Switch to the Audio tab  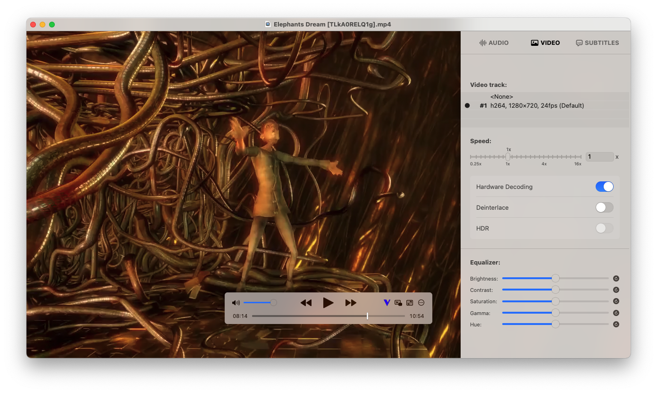494,43
